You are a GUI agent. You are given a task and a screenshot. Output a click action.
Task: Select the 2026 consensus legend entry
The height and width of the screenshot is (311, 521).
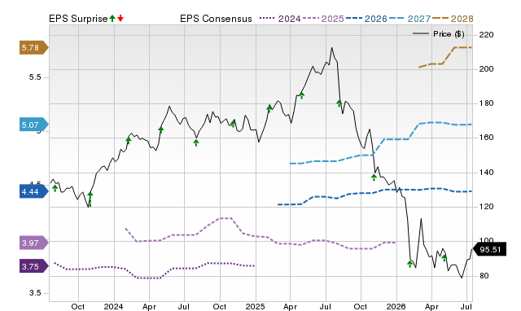(366, 19)
